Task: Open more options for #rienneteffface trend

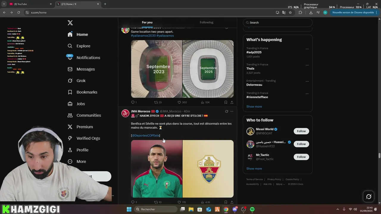Action: click(x=307, y=94)
